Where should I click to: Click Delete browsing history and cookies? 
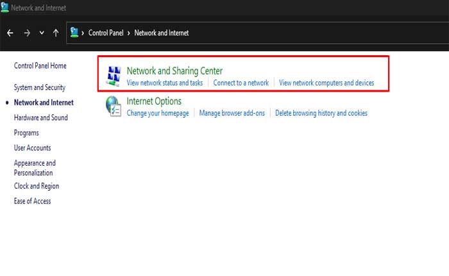[x=321, y=113]
